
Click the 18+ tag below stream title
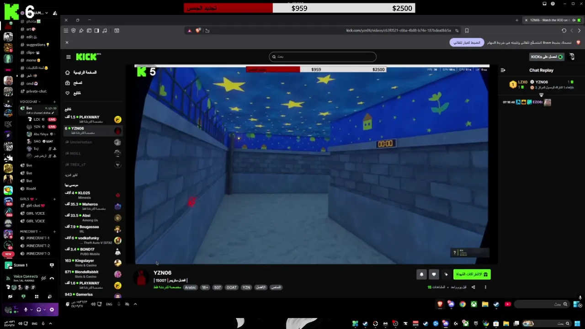[x=205, y=287]
